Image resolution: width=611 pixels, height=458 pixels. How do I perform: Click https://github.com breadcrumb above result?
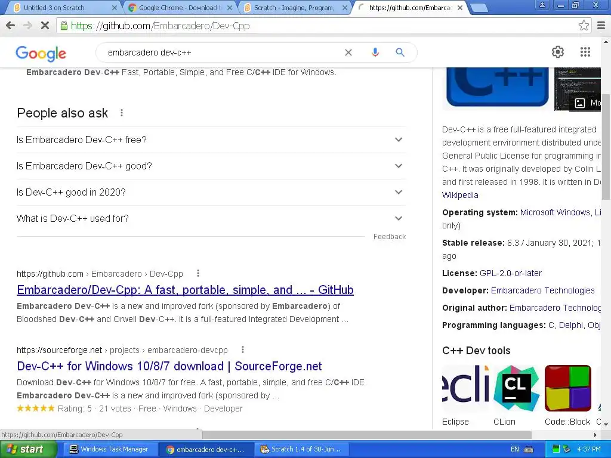click(50, 274)
